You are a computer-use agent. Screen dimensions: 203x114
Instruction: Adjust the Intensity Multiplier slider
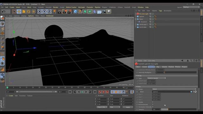[180, 73]
